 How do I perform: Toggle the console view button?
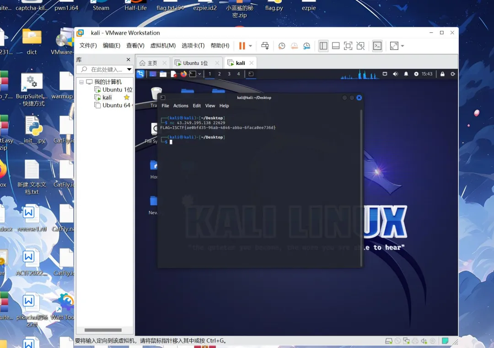pyautogui.click(x=377, y=46)
